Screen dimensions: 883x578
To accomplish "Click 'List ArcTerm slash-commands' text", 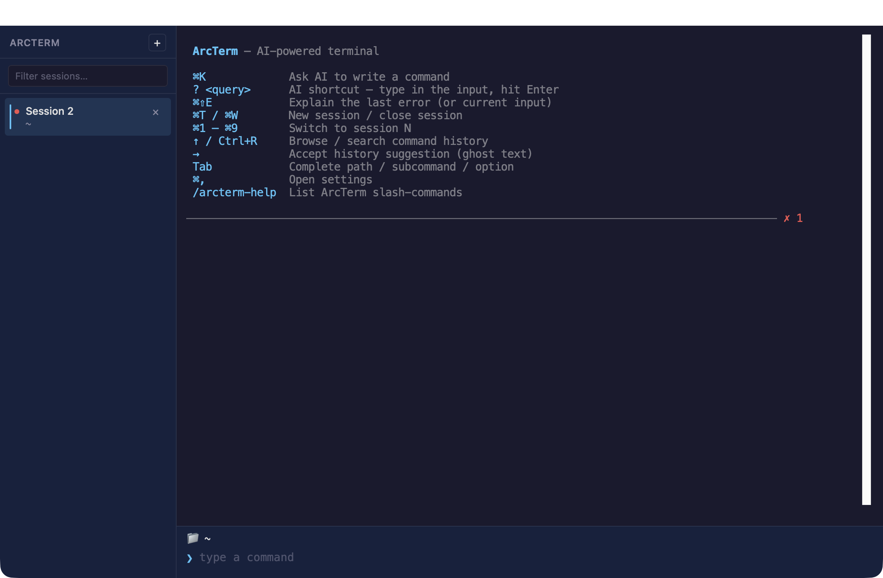I will click(x=376, y=192).
